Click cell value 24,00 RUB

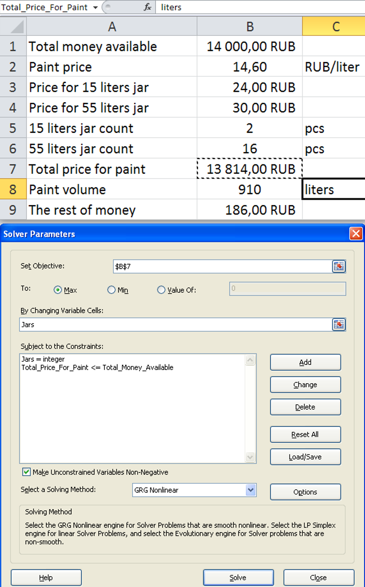[250, 87]
